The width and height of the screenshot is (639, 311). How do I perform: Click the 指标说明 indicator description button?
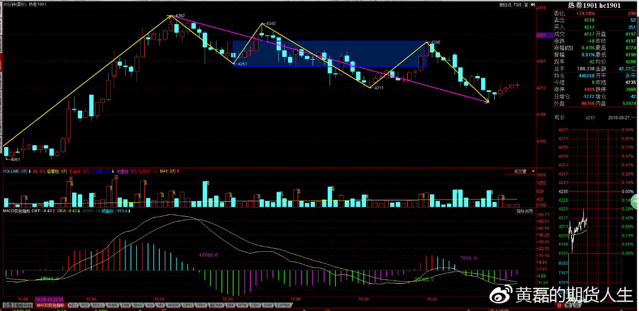(524, 211)
